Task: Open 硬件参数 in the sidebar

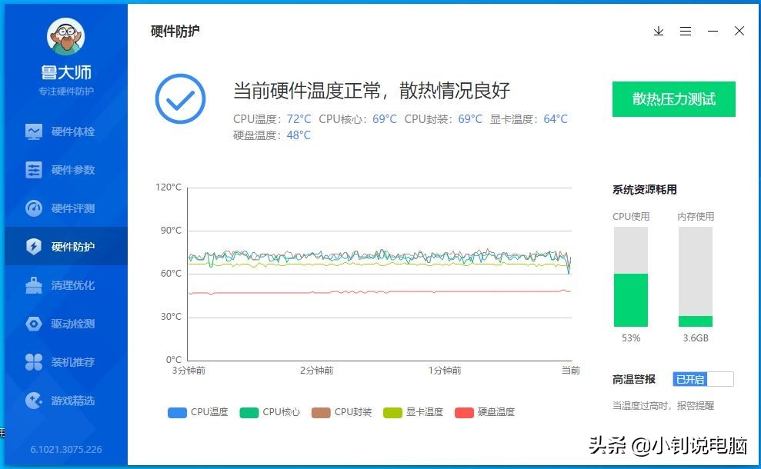Action: 66,170
